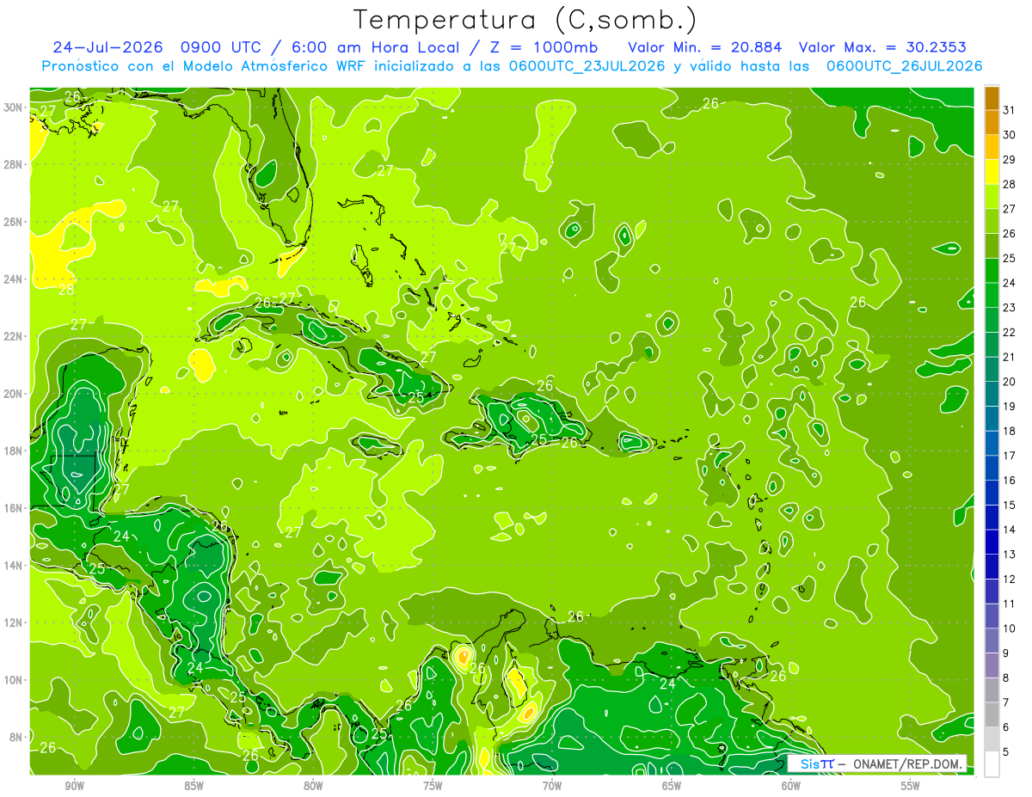The image size is (1032, 797).
Task: Select valid-until time "0600UTC_26JUL2026"
Action: click(904, 66)
